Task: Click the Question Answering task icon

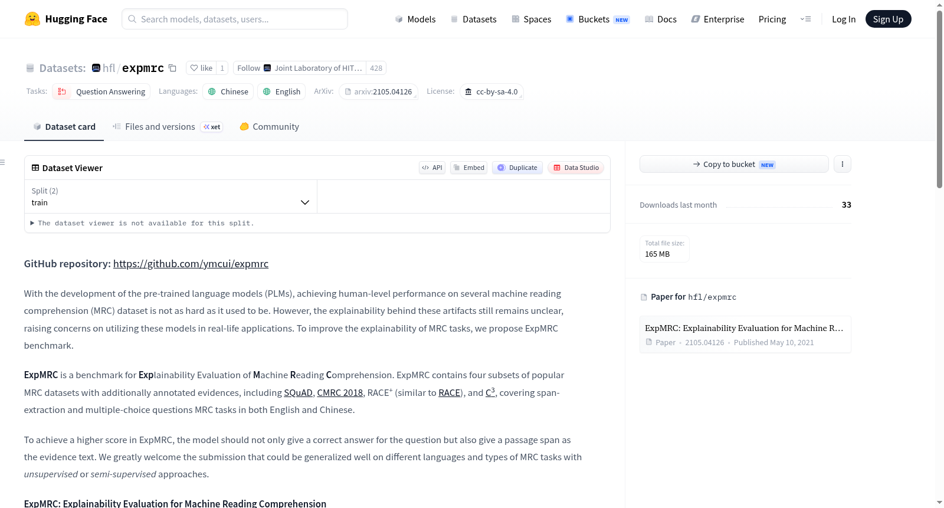Action: [x=62, y=91]
